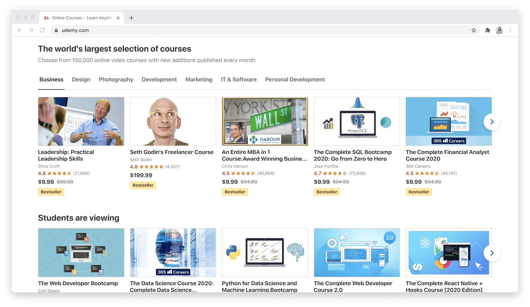Screen dimensions: 530x307
Task: Select the IT & Software tab
Action: coord(238,79)
